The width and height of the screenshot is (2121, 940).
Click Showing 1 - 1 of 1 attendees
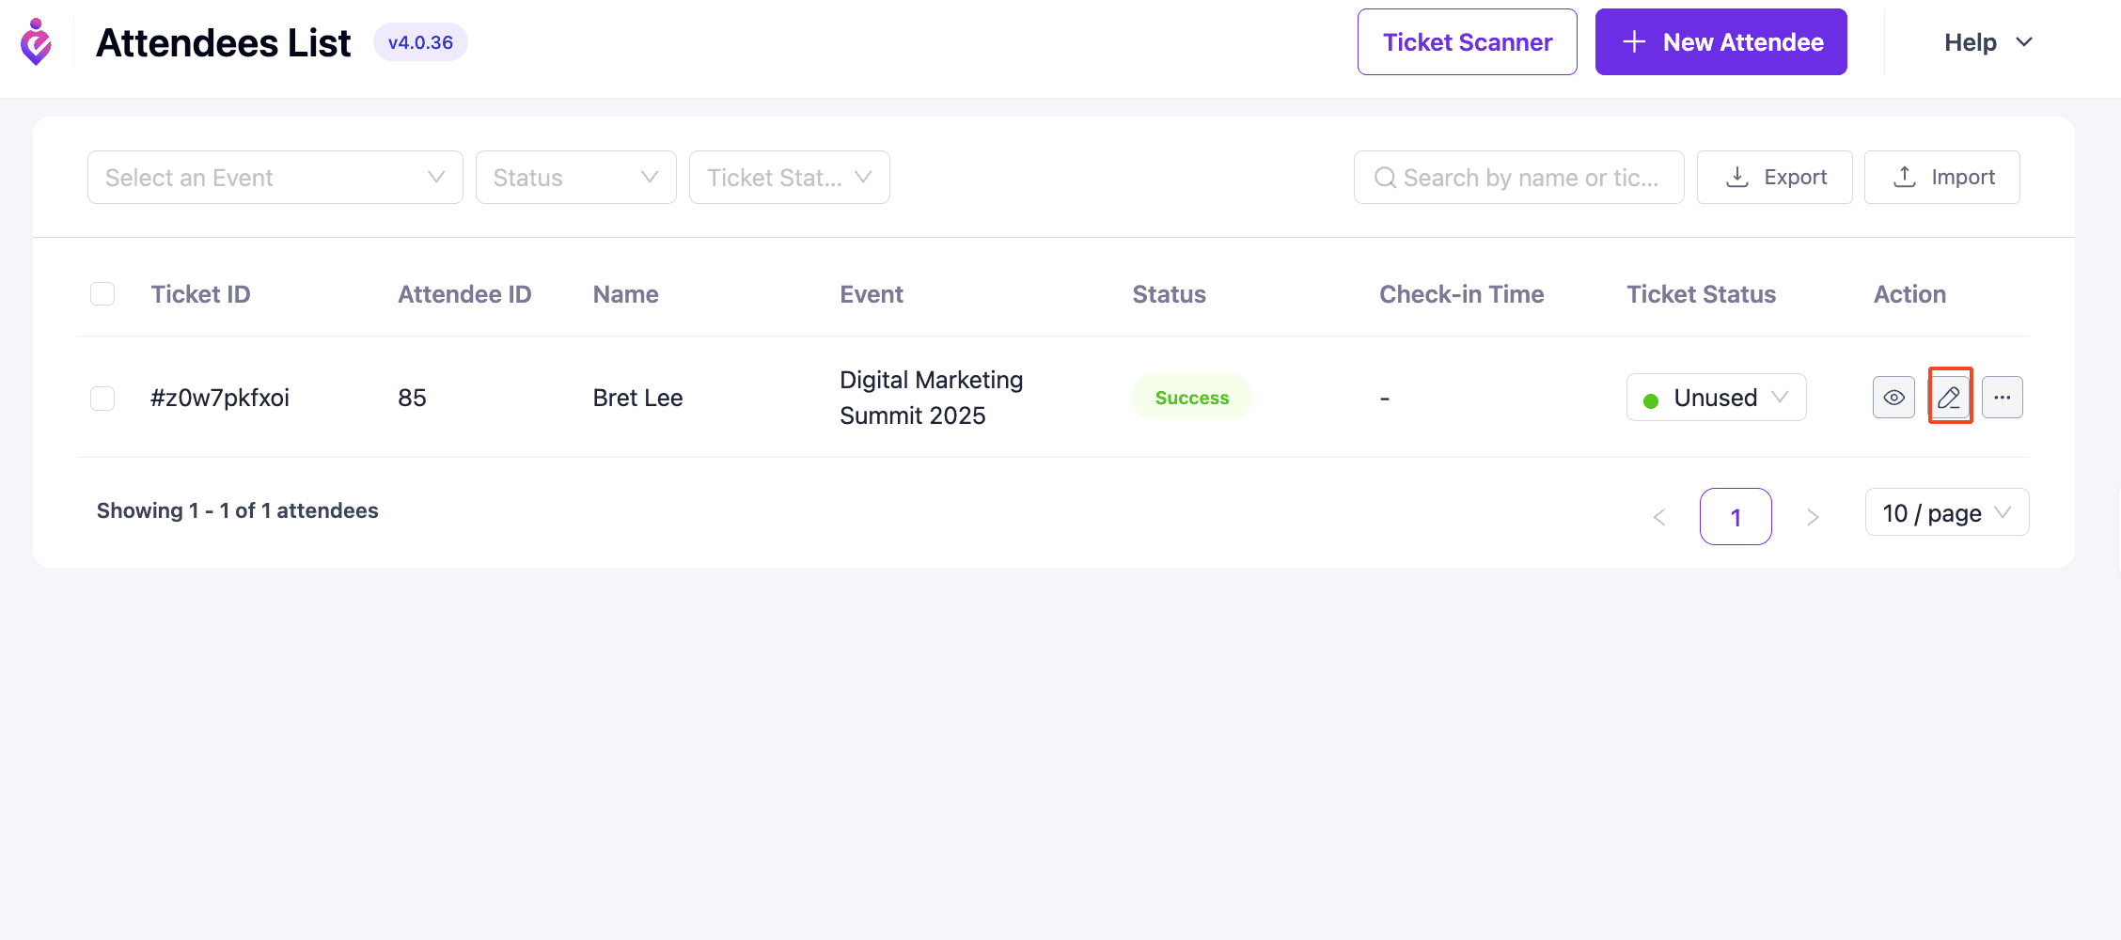(238, 510)
